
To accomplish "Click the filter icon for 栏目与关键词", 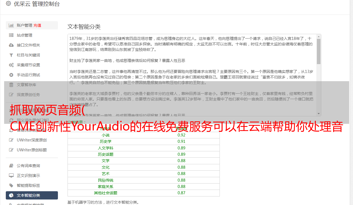I will (11, 55).
